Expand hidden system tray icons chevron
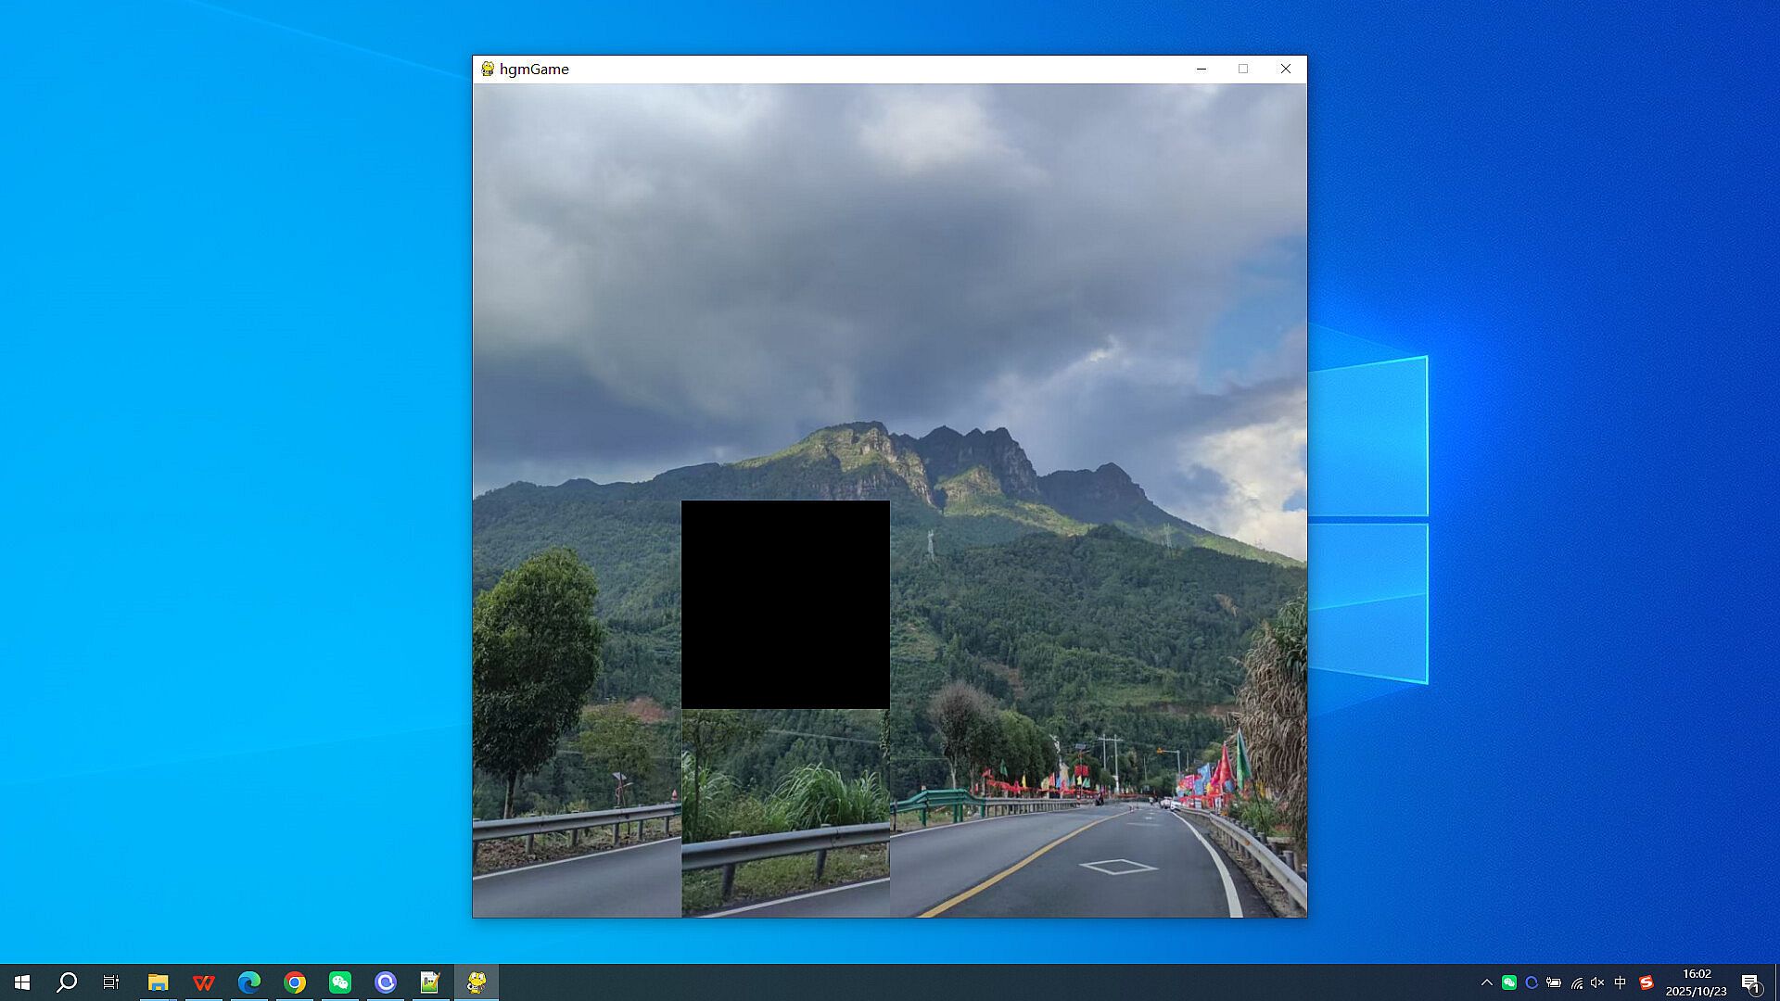1780x1001 pixels. 1487,982
